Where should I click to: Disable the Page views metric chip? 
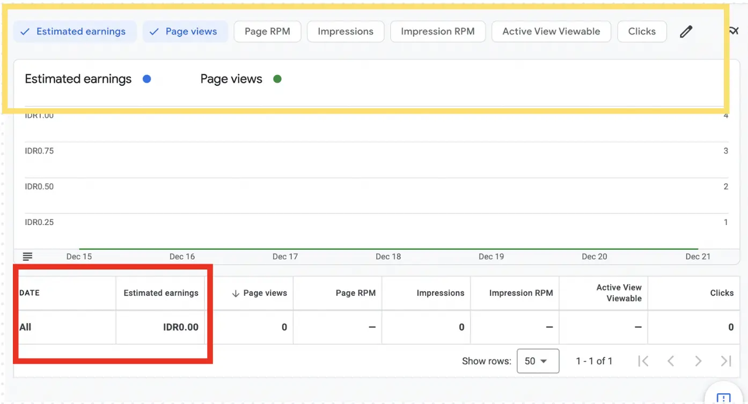tap(185, 31)
